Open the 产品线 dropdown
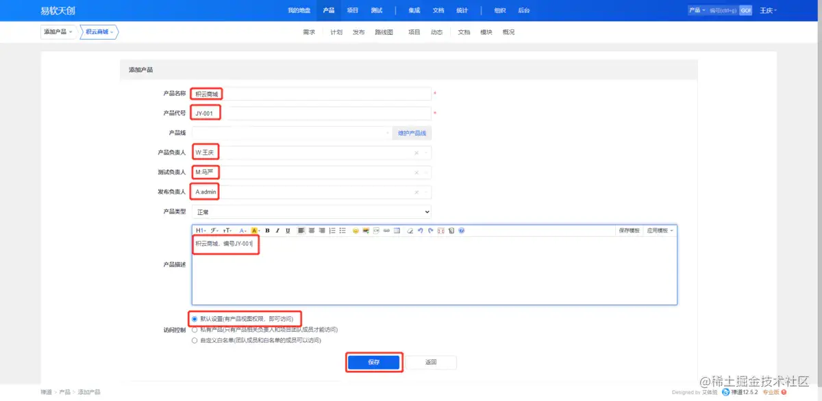The image size is (822, 401). (292, 133)
